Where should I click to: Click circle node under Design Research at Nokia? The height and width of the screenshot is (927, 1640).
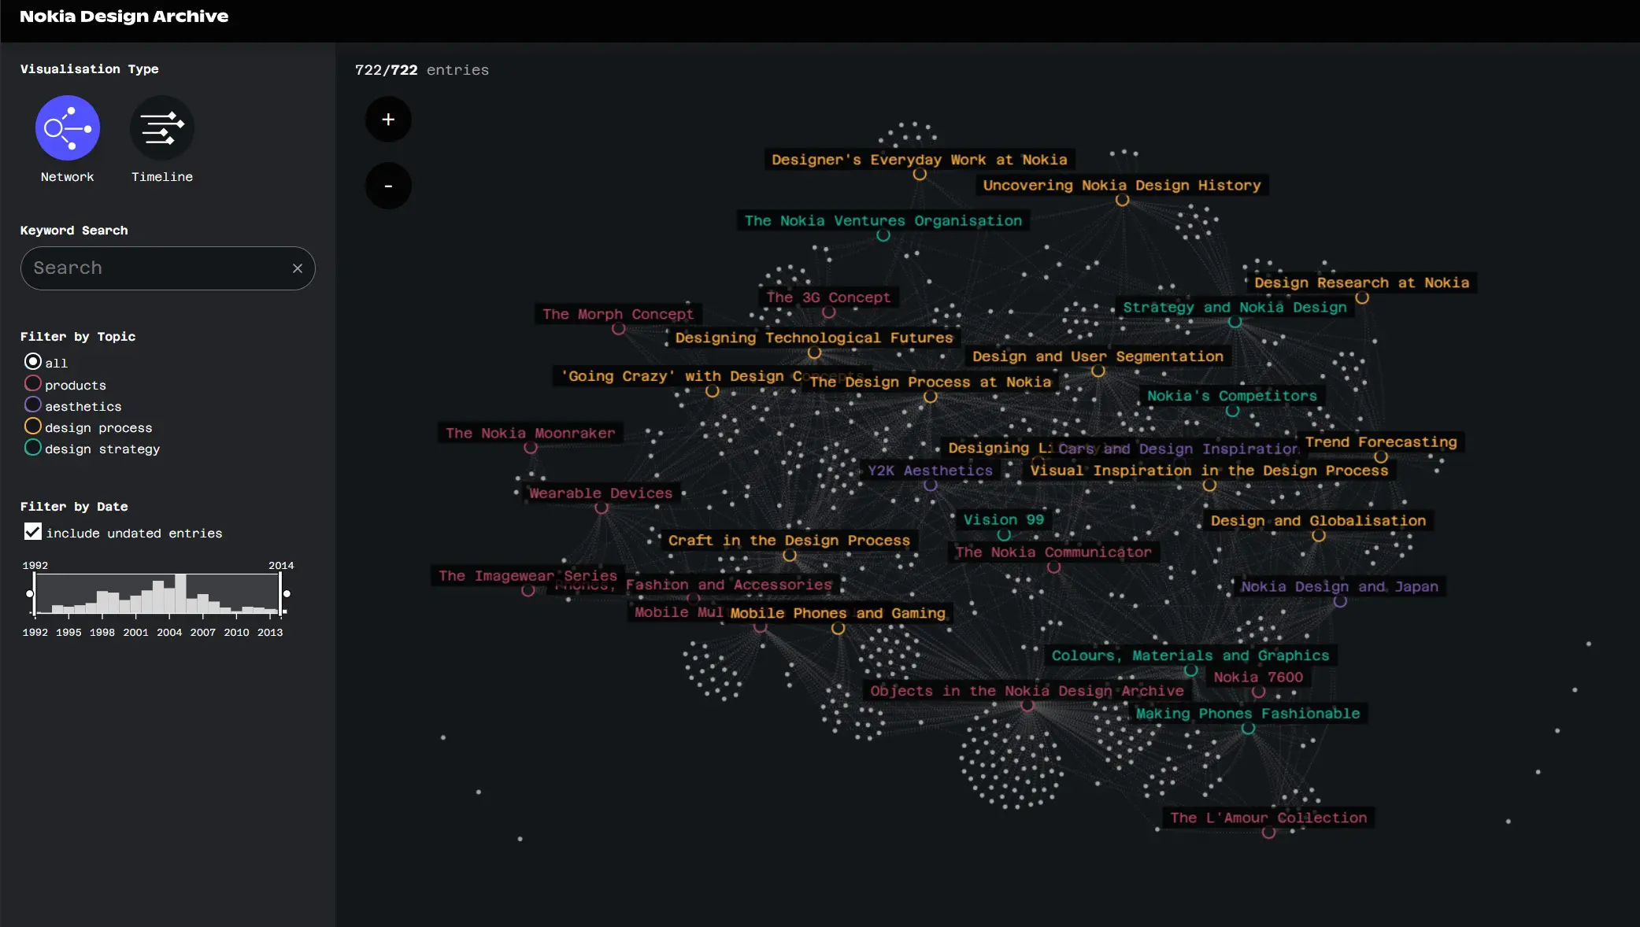coord(1362,297)
